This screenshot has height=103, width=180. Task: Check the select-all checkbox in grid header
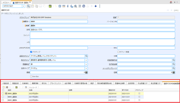coord(3,90)
